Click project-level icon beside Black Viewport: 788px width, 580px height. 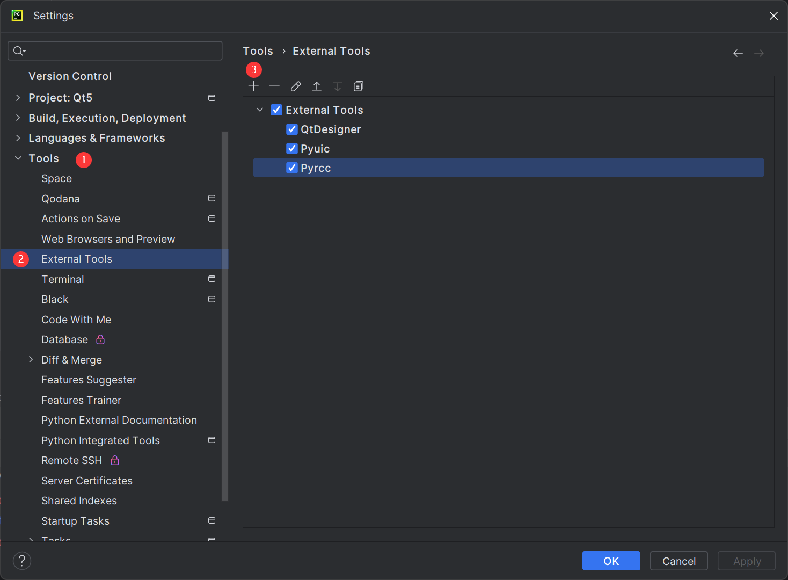coord(212,299)
